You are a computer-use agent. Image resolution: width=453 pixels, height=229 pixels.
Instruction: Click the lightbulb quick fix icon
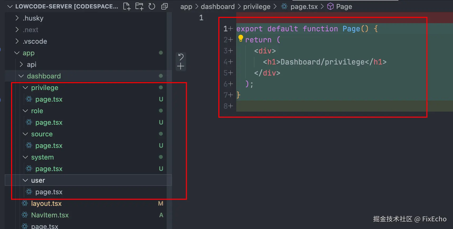240,38
